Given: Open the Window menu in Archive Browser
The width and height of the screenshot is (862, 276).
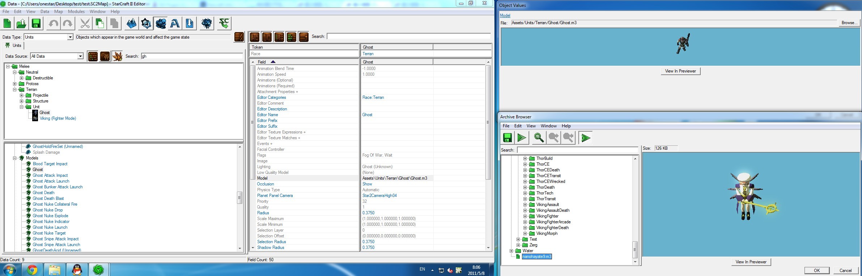Looking at the screenshot, I should click(x=549, y=126).
